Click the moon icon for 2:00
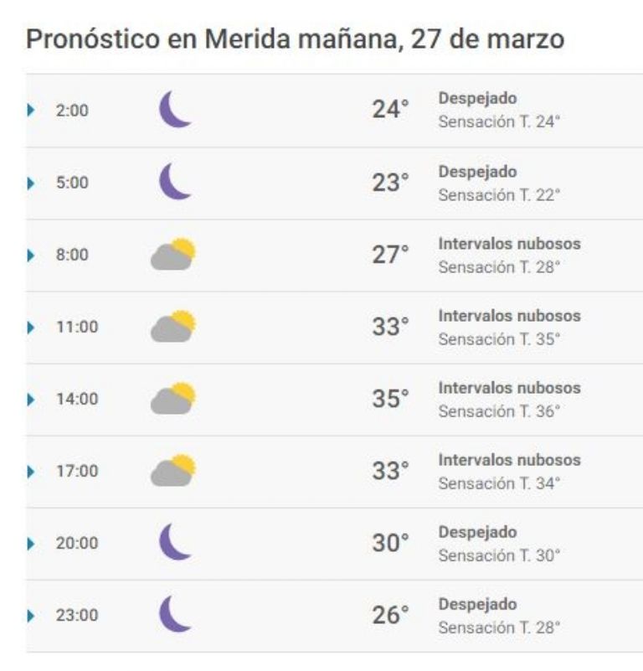 pos(174,109)
